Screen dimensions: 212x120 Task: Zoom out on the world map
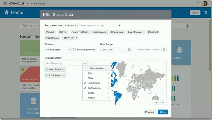click(x=163, y=103)
